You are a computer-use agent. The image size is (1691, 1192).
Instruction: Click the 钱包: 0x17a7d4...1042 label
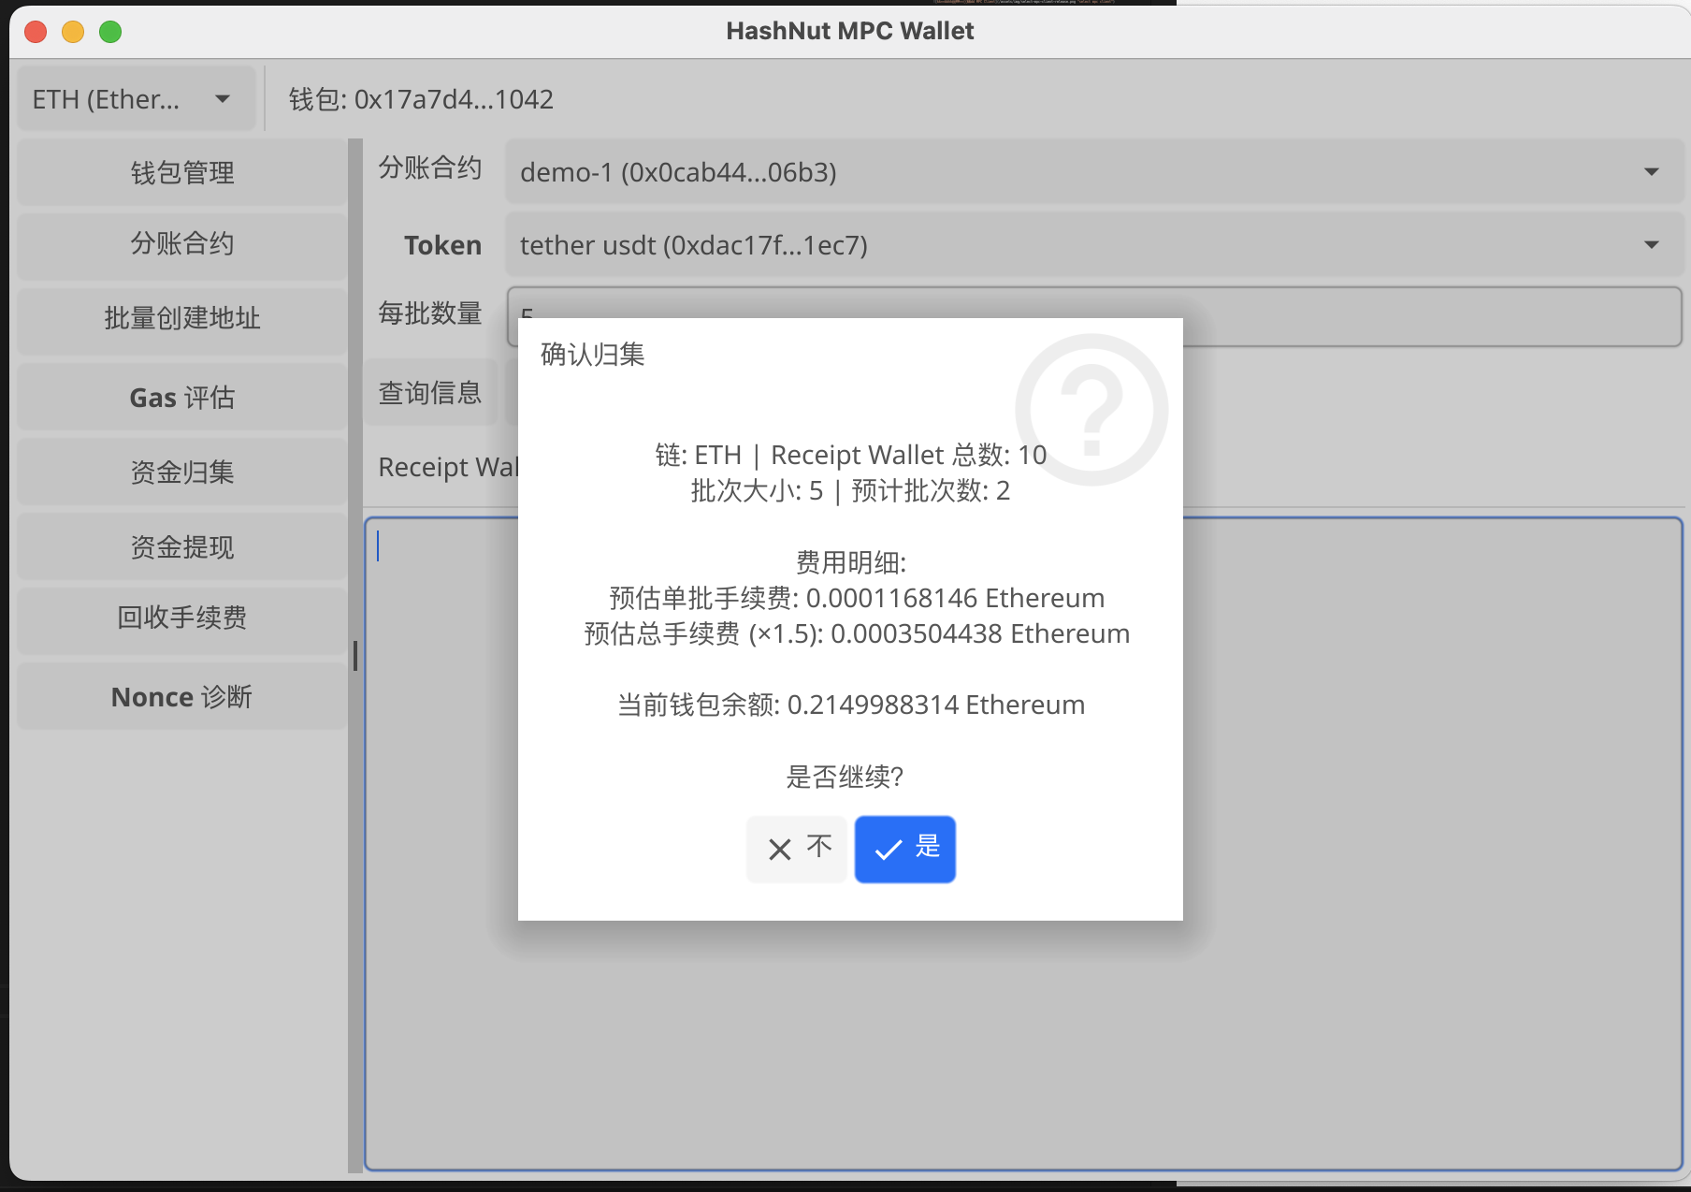click(421, 99)
